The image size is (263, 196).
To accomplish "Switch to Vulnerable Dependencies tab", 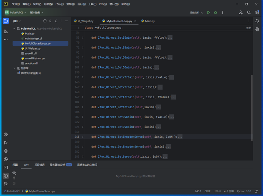I will pyautogui.click(x=87, y=165).
